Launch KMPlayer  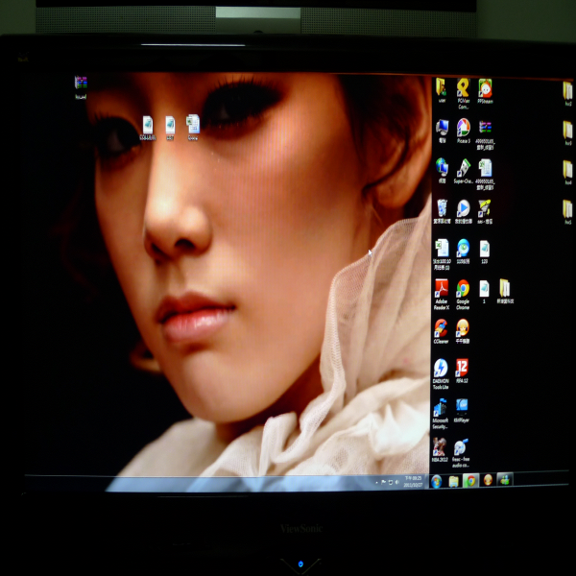pyautogui.click(x=462, y=411)
